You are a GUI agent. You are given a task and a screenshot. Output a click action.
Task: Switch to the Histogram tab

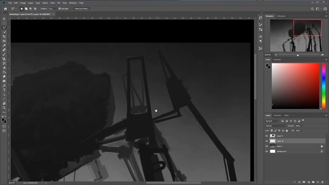281,16
